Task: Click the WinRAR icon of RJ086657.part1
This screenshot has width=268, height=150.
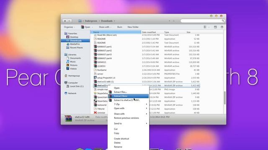Action: point(95,46)
